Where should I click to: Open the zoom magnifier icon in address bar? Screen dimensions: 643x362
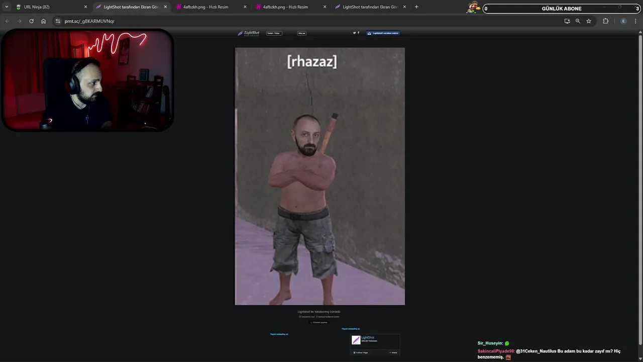578,21
